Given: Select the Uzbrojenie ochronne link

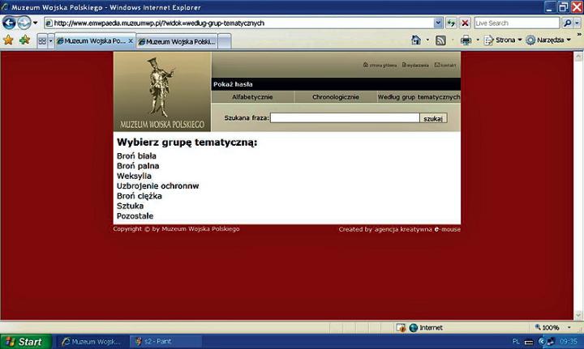Looking at the screenshot, I should (157, 185).
